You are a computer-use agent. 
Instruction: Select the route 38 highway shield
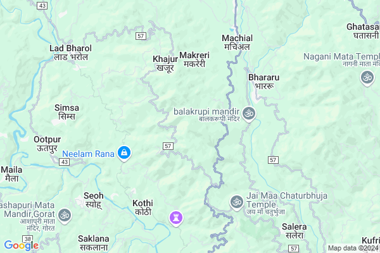(x=28, y=239)
